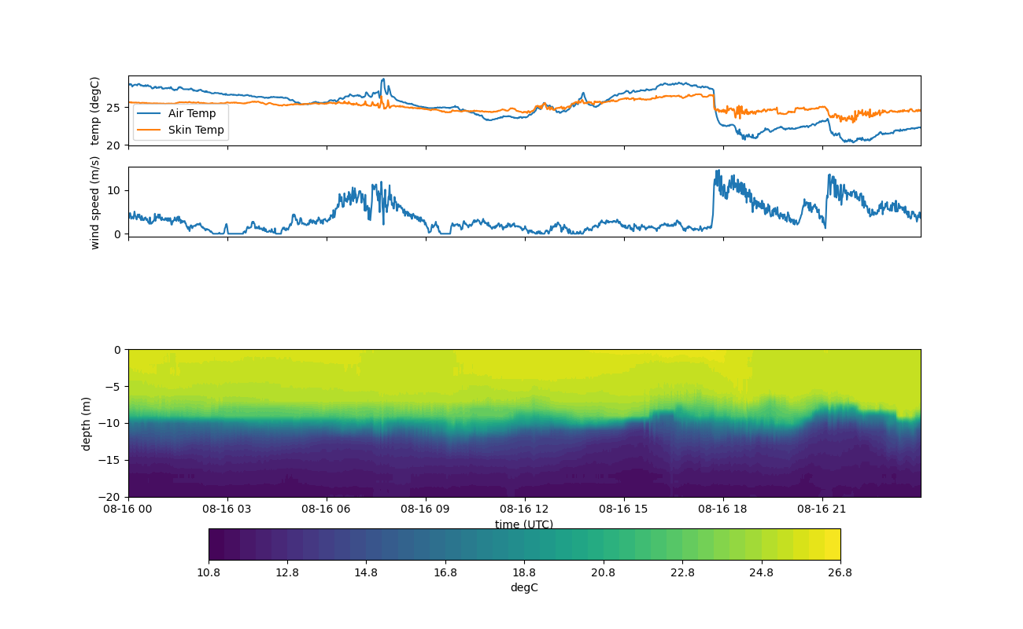Click the 08-16 00 time tick label
The image size is (1023, 629).
coord(128,509)
